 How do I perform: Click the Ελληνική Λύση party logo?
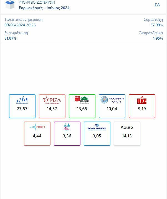(x=112, y=100)
